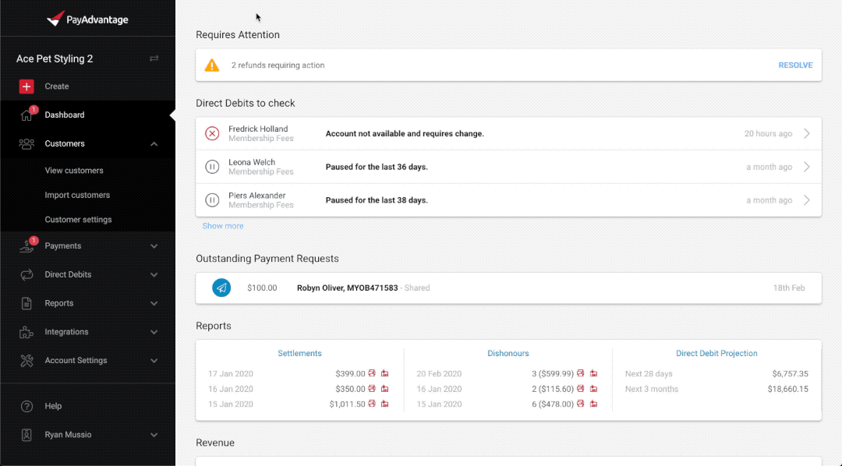Screen dimensions: 842x466
Task: Open the Dishonours report link
Action: [508, 353]
